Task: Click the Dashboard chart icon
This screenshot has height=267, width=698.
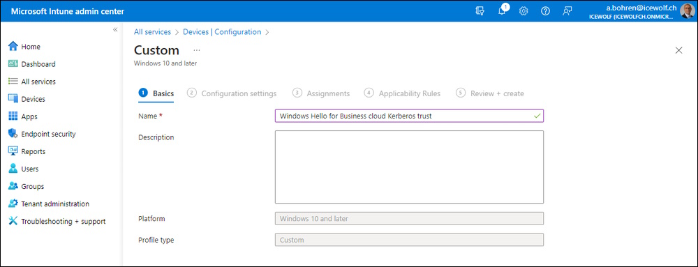Action: click(x=13, y=63)
